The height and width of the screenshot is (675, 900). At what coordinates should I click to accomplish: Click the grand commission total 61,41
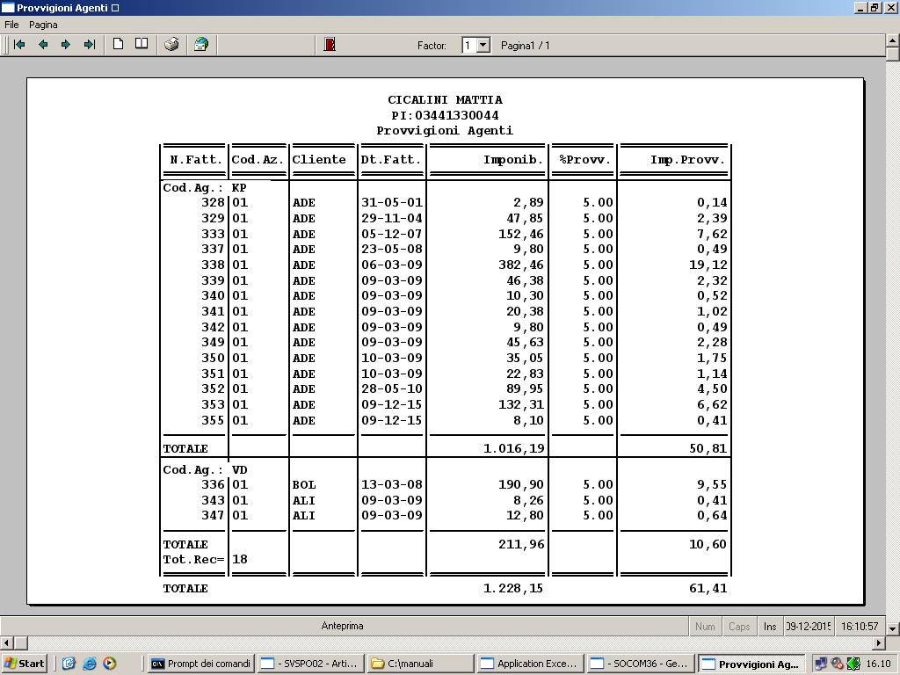pyautogui.click(x=708, y=588)
